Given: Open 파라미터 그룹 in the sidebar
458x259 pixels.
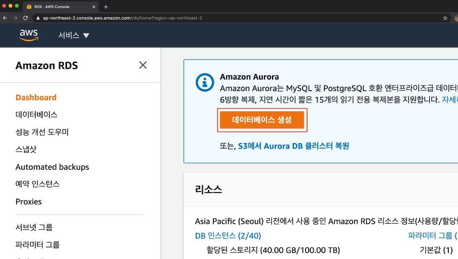Looking at the screenshot, I should (x=38, y=244).
